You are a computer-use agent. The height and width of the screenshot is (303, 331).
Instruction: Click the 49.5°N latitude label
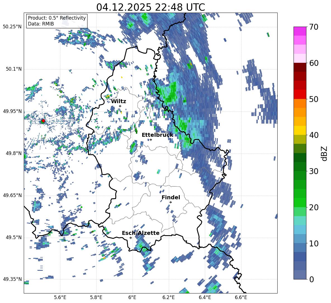[x=13, y=237]
